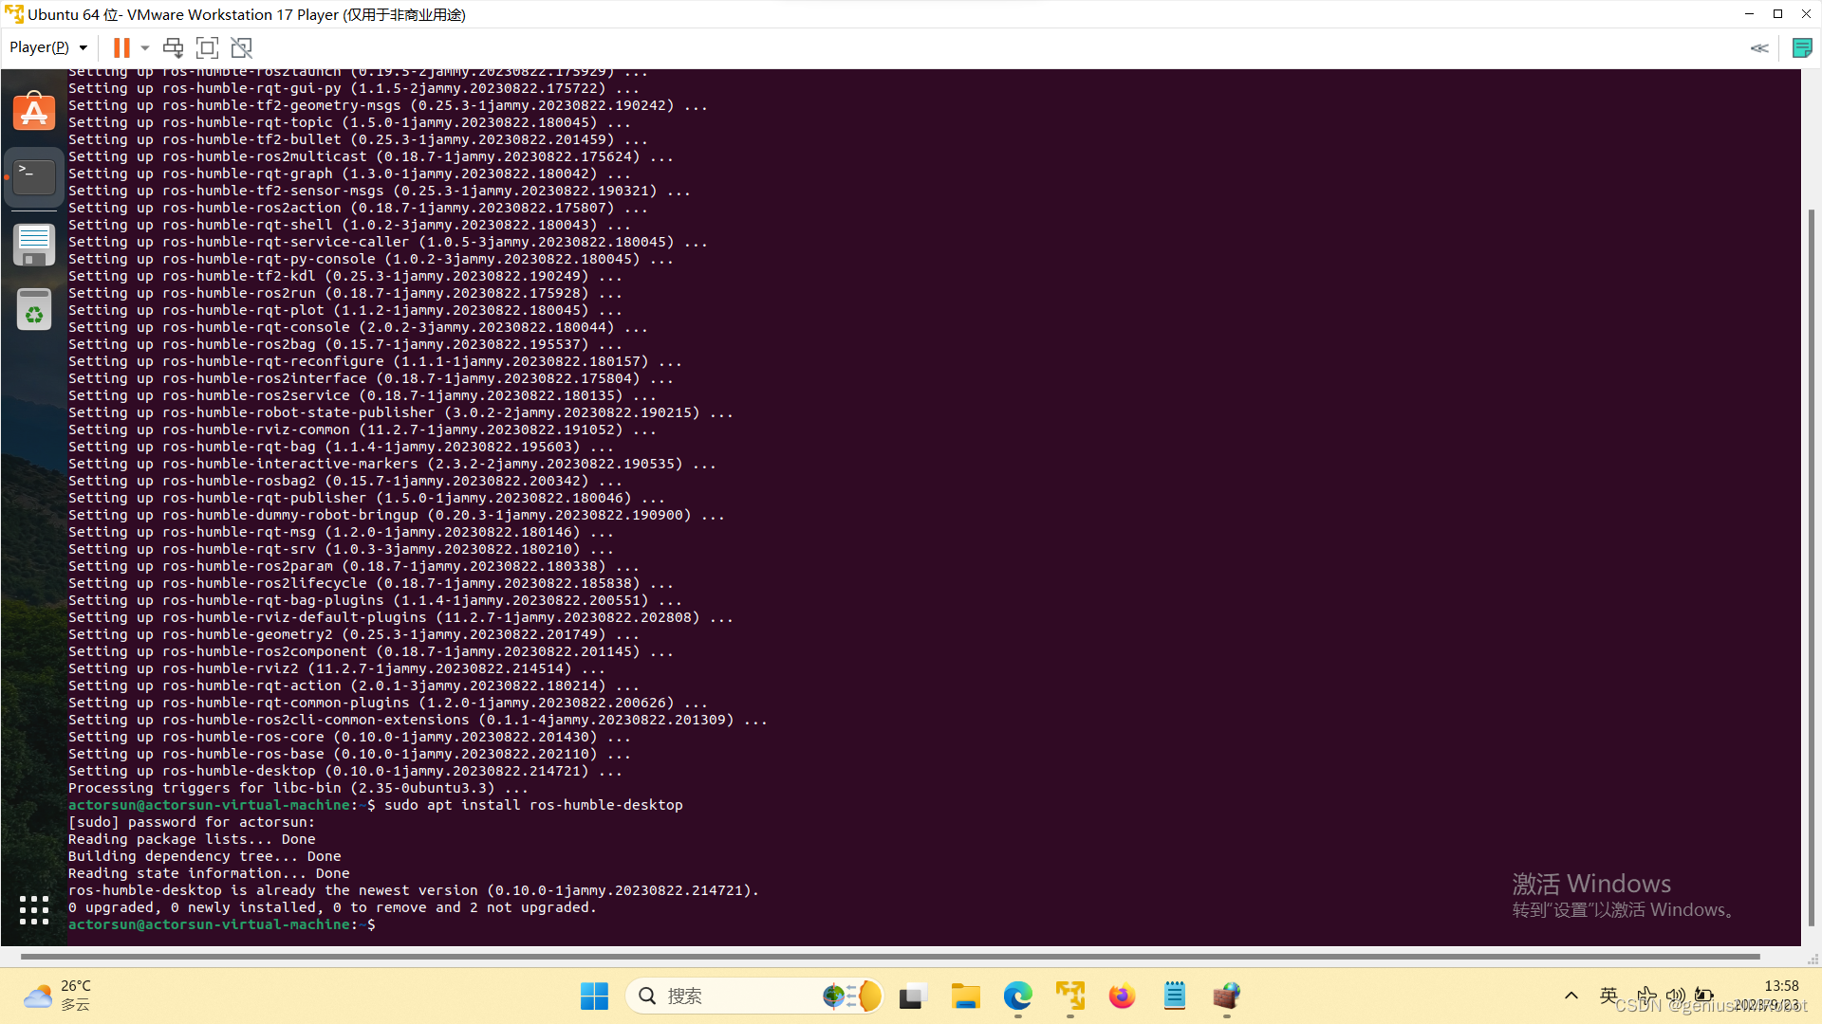Toggle the 英 input language indicator

click(x=1608, y=996)
